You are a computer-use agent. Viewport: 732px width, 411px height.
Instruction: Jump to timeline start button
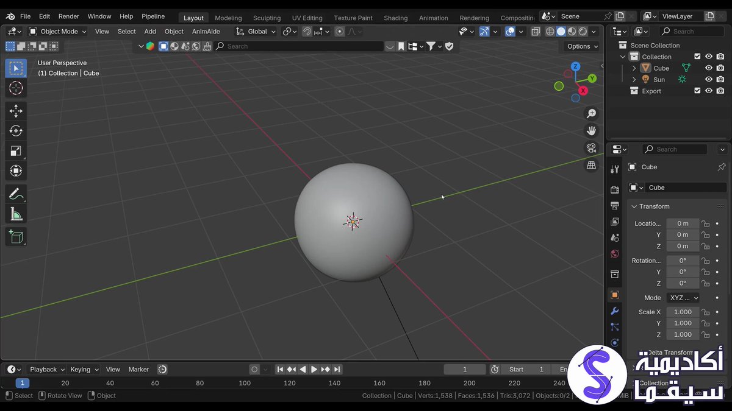(x=280, y=369)
